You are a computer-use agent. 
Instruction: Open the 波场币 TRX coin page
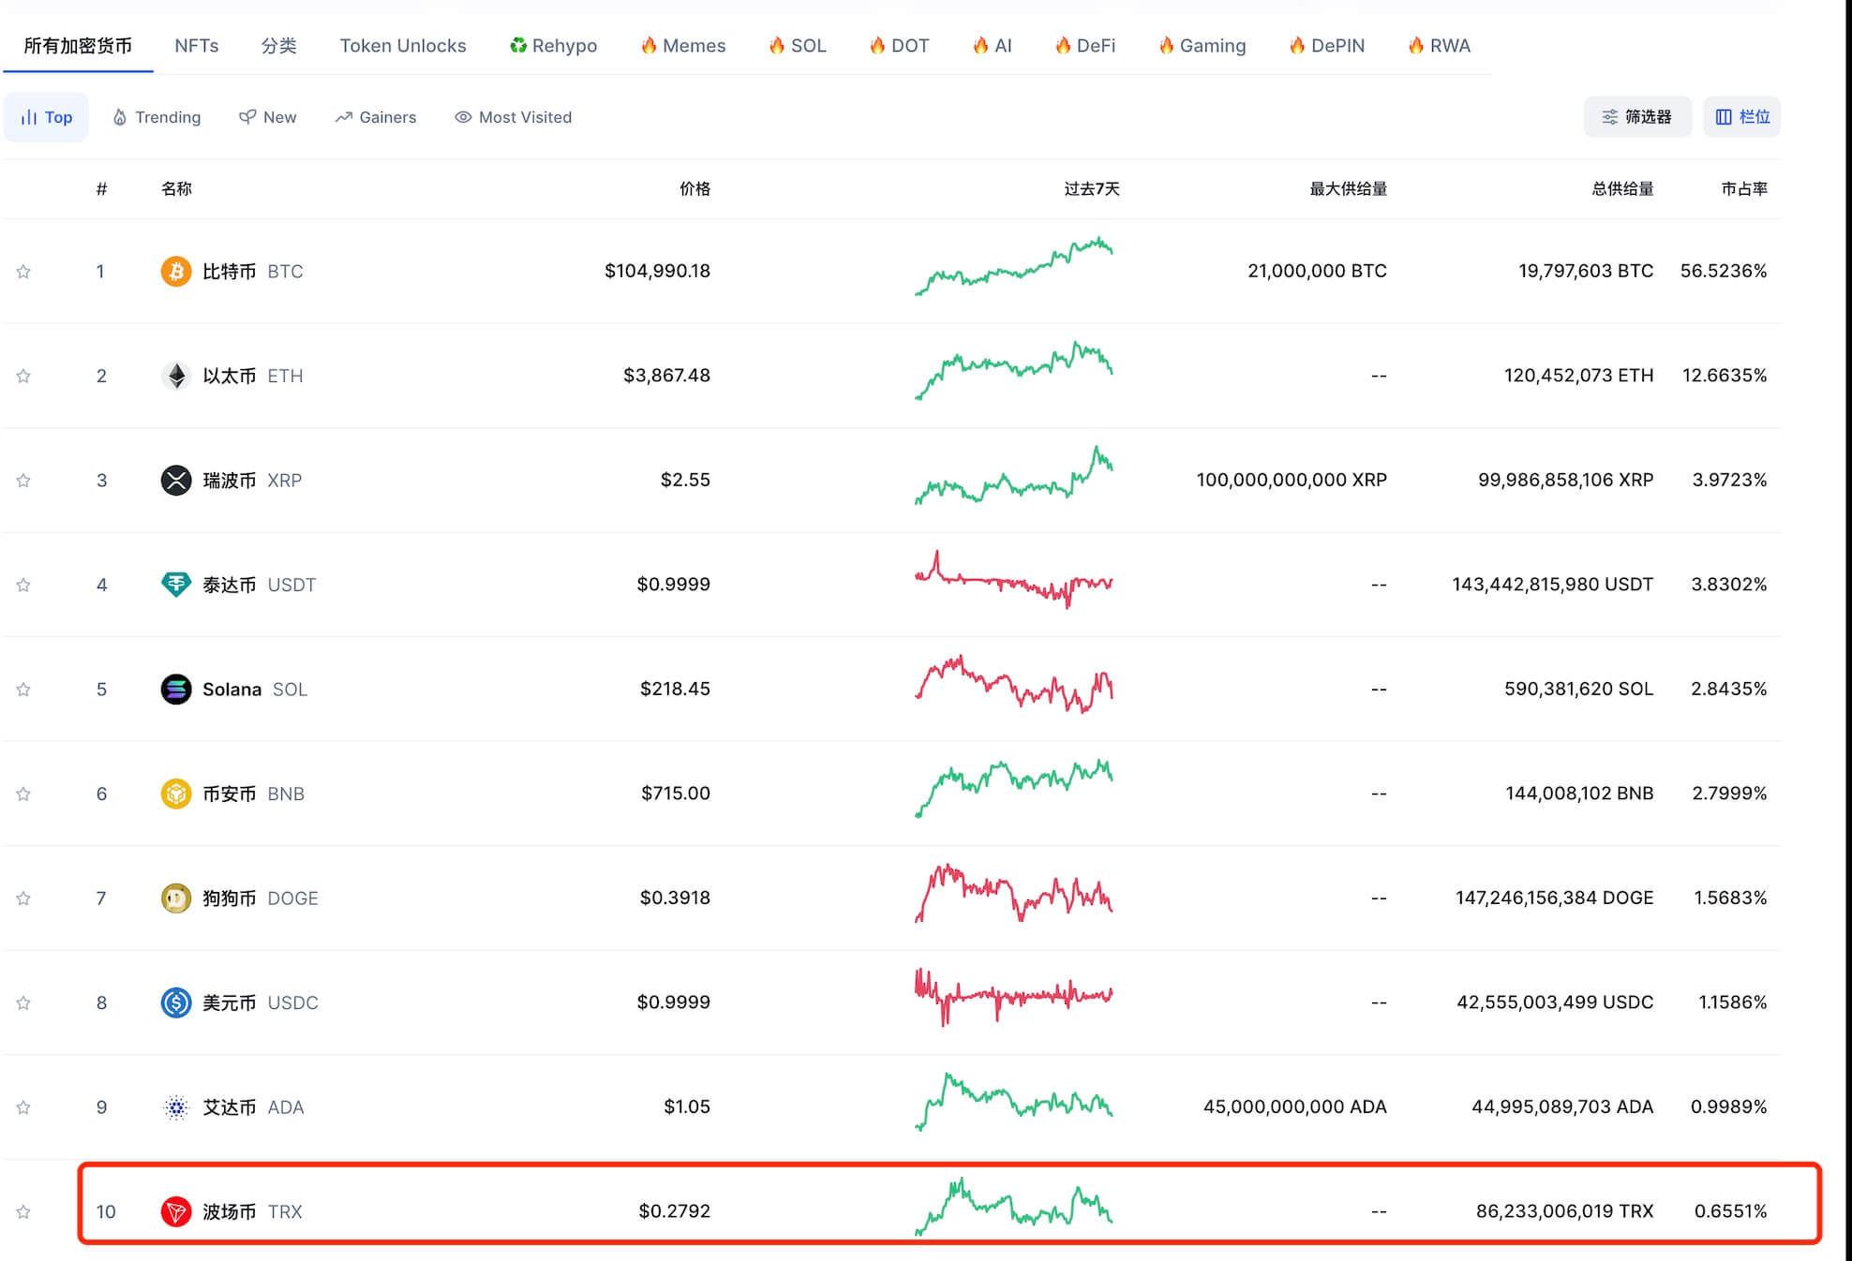click(231, 1211)
